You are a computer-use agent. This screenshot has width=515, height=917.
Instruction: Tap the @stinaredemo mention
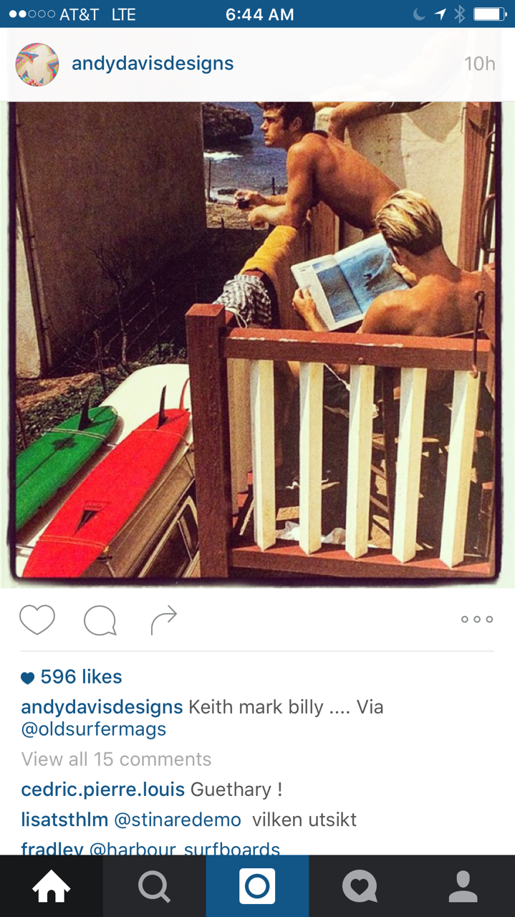[178, 820]
